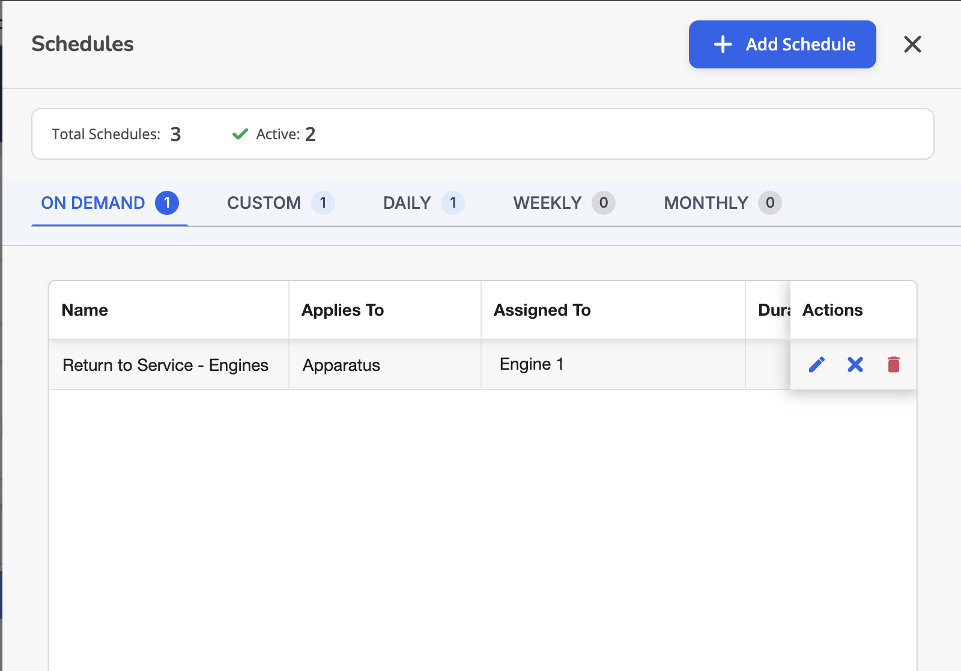Open the DAILY schedules tab
The width and height of the screenshot is (961, 671).
click(423, 203)
